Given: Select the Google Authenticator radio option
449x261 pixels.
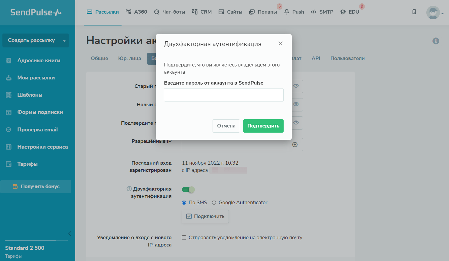Looking at the screenshot, I should [214, 202].
